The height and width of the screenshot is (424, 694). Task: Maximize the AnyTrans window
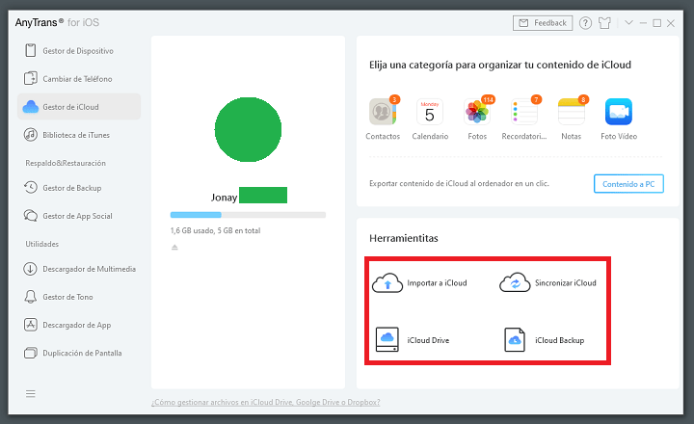656,23
